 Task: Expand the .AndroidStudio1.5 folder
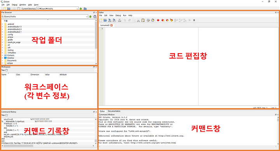[x=2, y=27]
